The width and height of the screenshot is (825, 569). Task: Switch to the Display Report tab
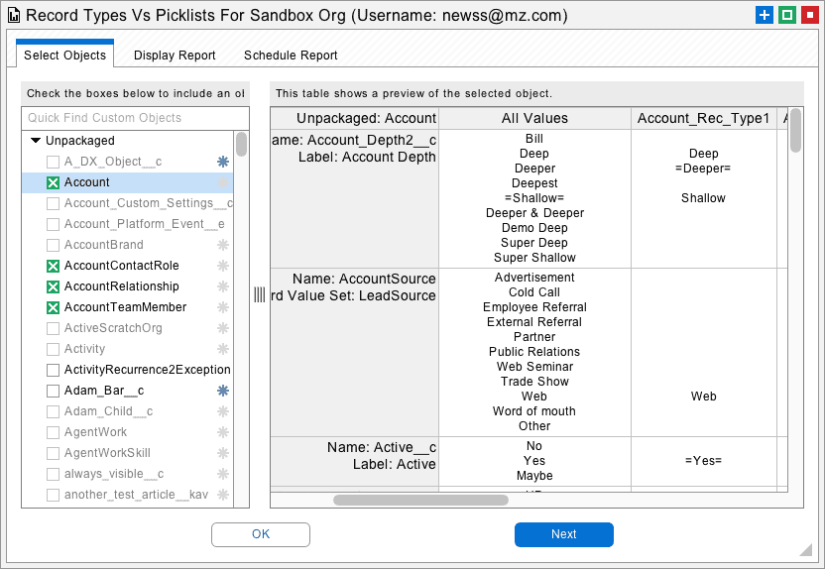click(175, 56)
